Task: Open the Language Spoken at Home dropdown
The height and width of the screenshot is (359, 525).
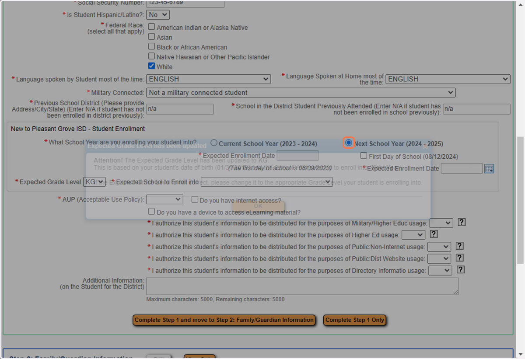Action: tap(448, 79)
